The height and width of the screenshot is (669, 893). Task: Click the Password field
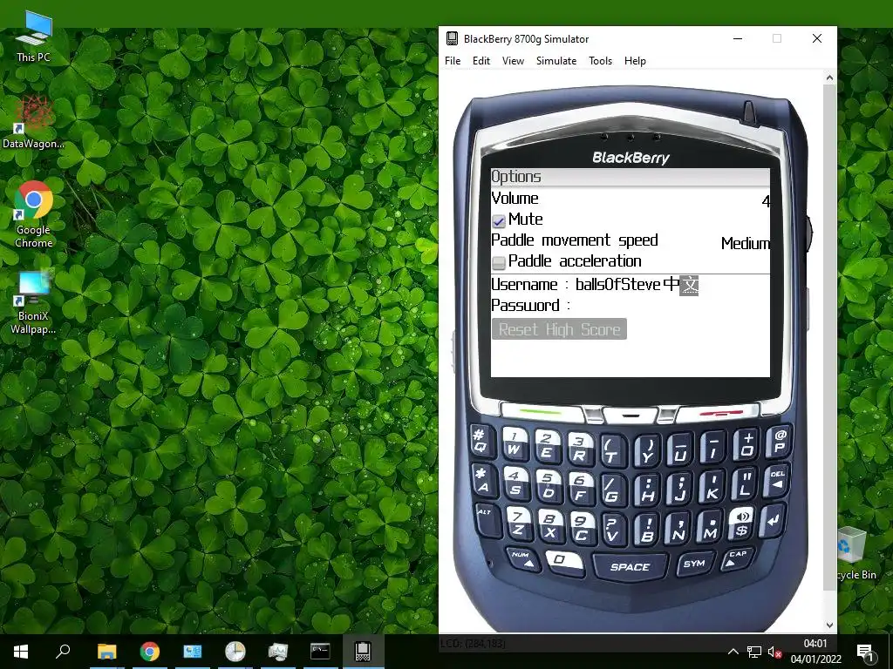(630, 306)
